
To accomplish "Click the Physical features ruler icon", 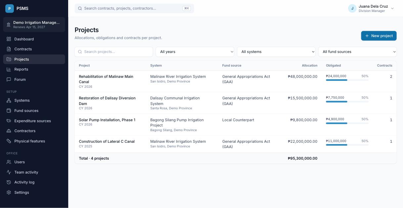I will coord(9,141).
